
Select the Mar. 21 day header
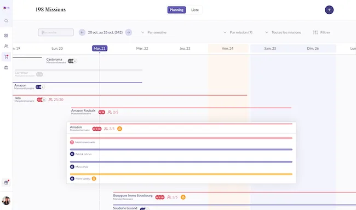pyautogui.click(x=100, y=48)
